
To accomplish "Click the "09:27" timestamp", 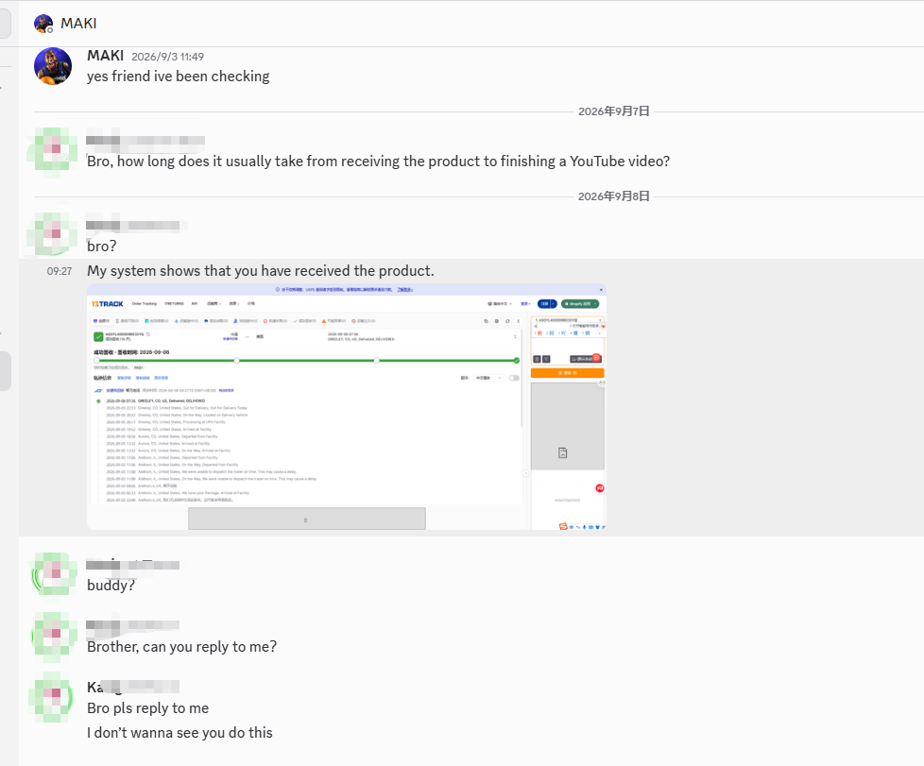I will 60,271.
